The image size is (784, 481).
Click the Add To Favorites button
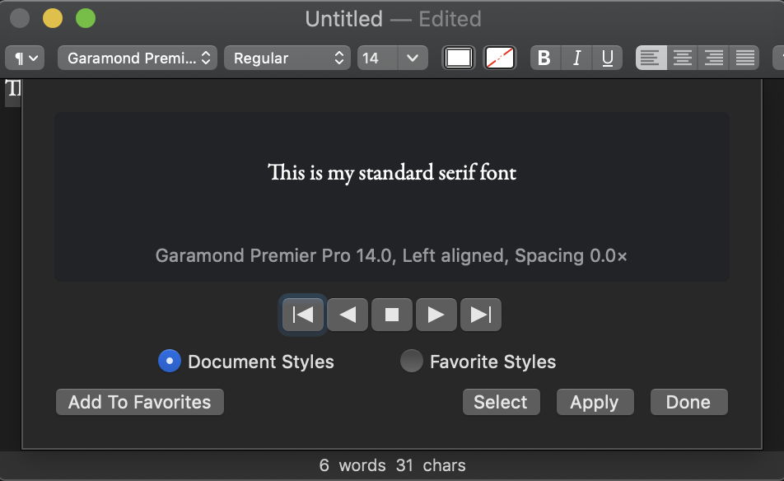(x=139, y=402)
